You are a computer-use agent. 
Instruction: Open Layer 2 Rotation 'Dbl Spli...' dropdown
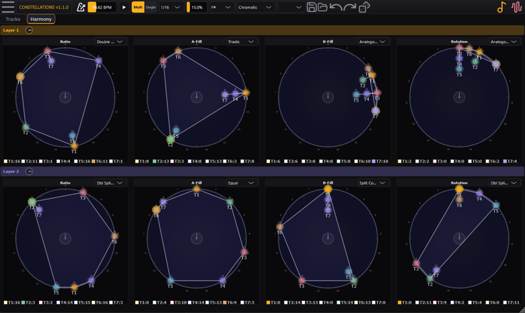pyautogui.click(x=504, y=183)
